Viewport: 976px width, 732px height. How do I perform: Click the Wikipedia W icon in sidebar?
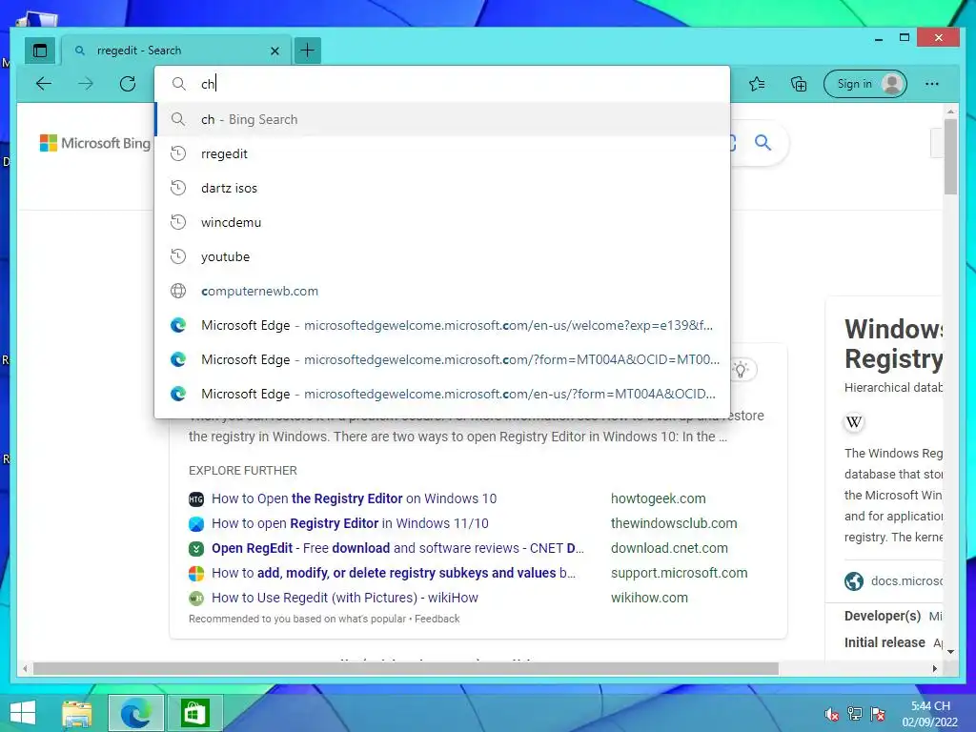coord(854,422)
